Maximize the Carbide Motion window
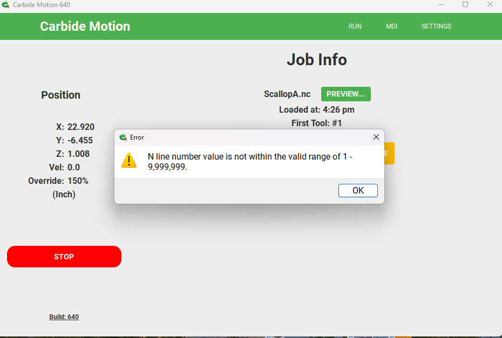This screenshot has width=502, height=338. (465, 4)
